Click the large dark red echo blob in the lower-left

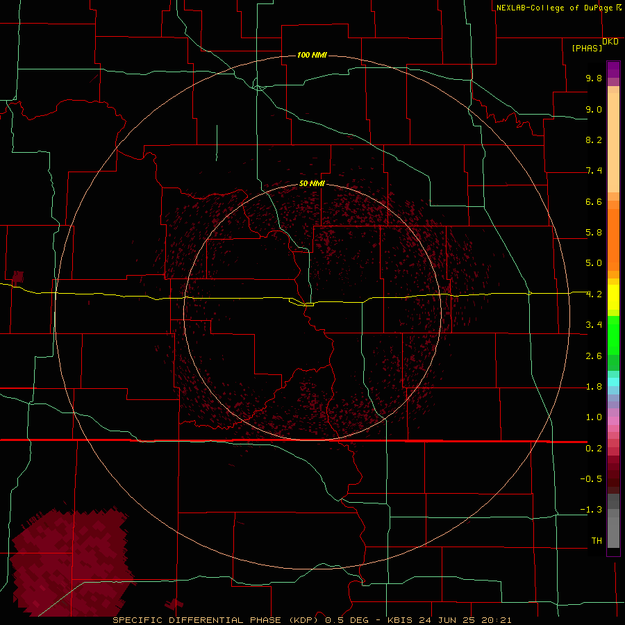click(72, 560)
